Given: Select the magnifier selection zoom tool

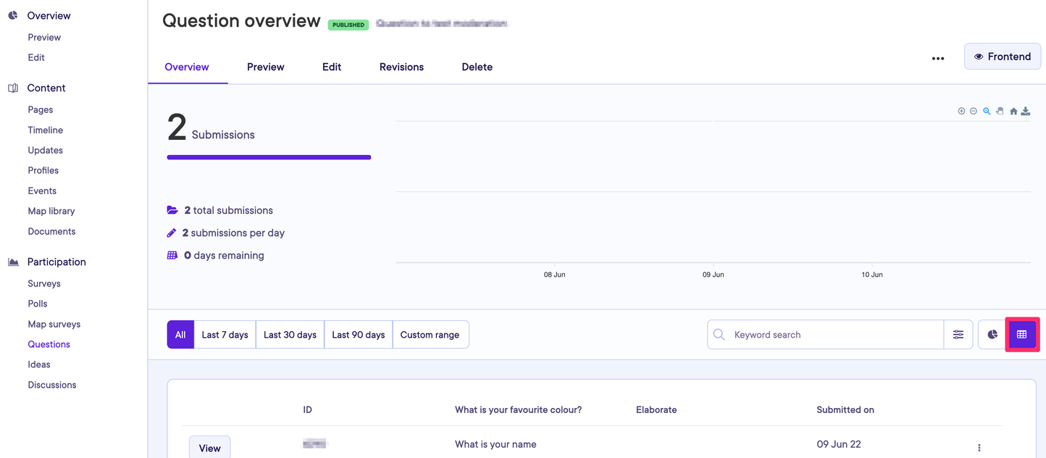Looking at the screenshot, I should (987, 112).
